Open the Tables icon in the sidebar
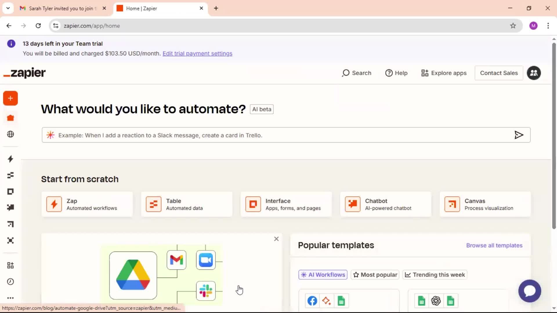This screenshot has height=313, width=557. (x=10, y=175)
